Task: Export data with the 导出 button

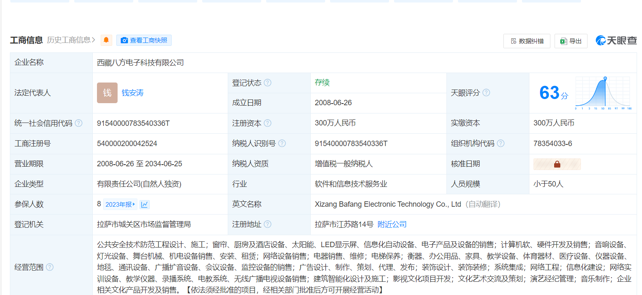Action: click(x=571, y=41)
